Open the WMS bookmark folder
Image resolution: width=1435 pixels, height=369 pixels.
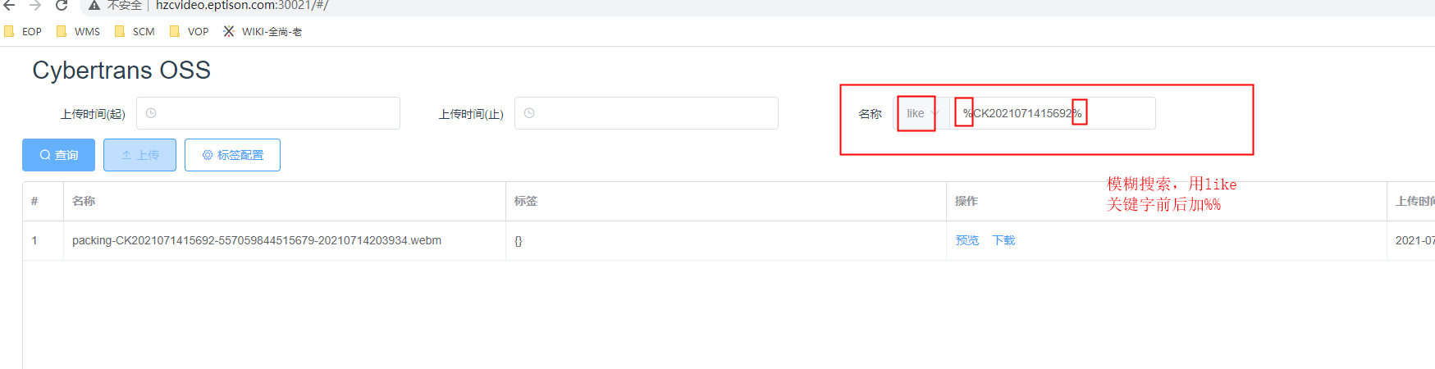point(79,32)
